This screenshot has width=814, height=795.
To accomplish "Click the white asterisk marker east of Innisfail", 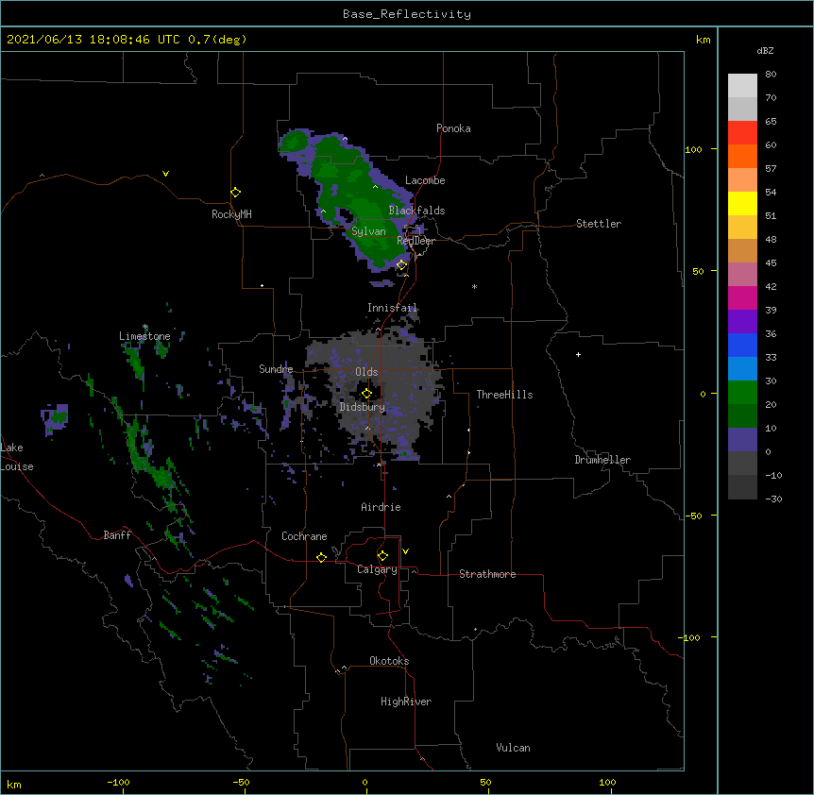I will click(474, 286).
